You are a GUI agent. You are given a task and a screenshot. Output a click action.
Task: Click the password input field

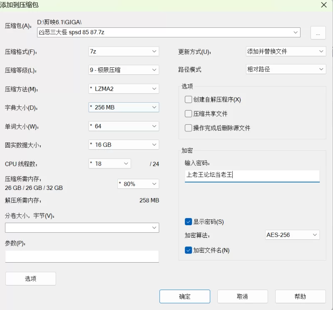tap(252, 175)
